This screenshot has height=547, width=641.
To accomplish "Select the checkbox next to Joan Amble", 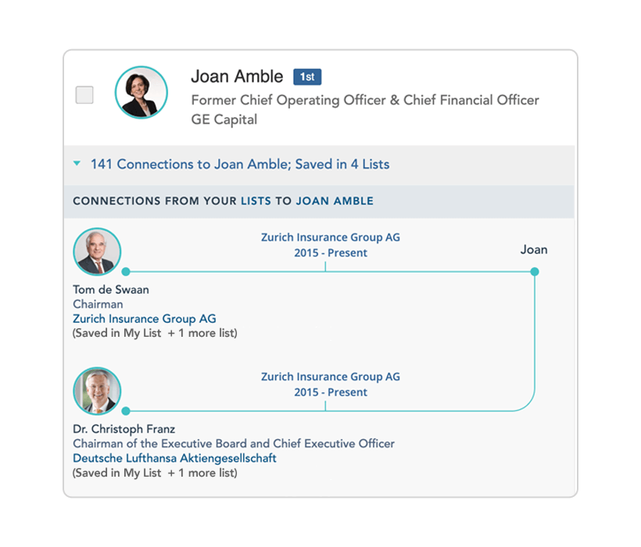I will click(84, 94).
